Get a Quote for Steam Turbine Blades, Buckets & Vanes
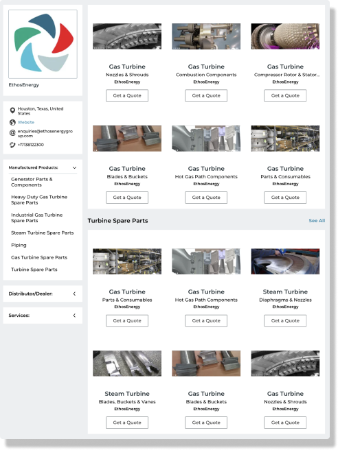This screenshot has width=338, height=450. pyautogui.click(x=127, y=423)
